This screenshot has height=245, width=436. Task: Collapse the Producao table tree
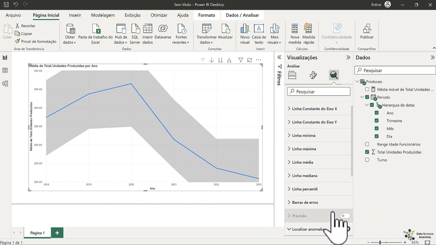tap(357, 82)
